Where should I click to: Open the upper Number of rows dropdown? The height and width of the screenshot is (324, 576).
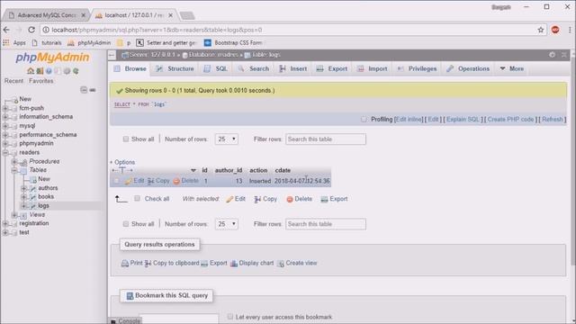pos(226,139)
